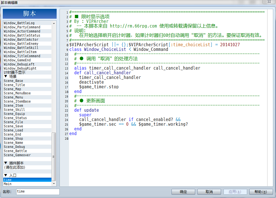
Task: Choose Window_TitleCommand in the list
Action: point(27,56)
